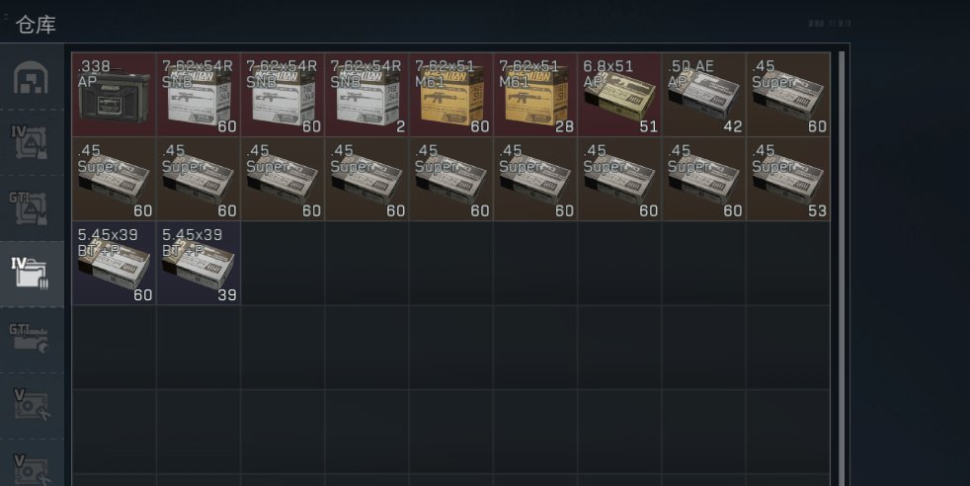Select the 5.45x39 BT+P box of 39
Screen dimensions: 970x486
(198, 263)
